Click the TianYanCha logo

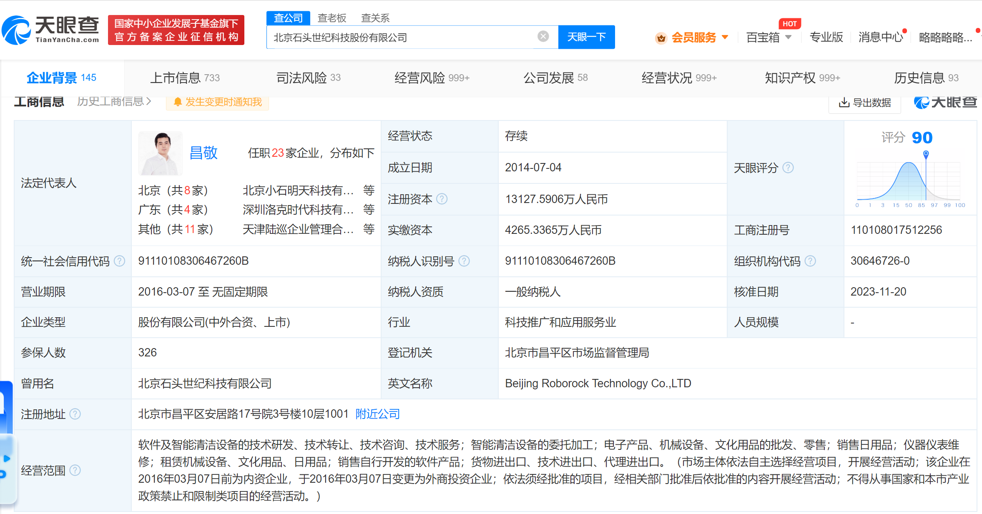[x=51, y=30]
